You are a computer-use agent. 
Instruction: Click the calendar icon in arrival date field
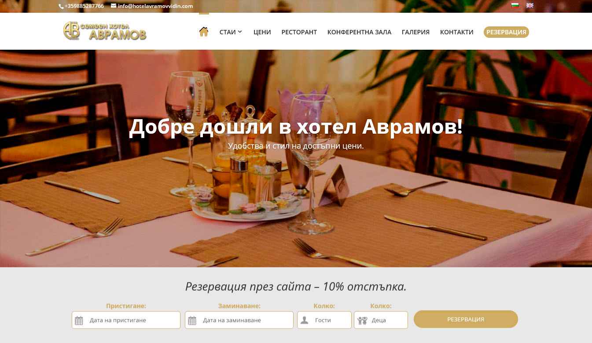coord(79,321)
